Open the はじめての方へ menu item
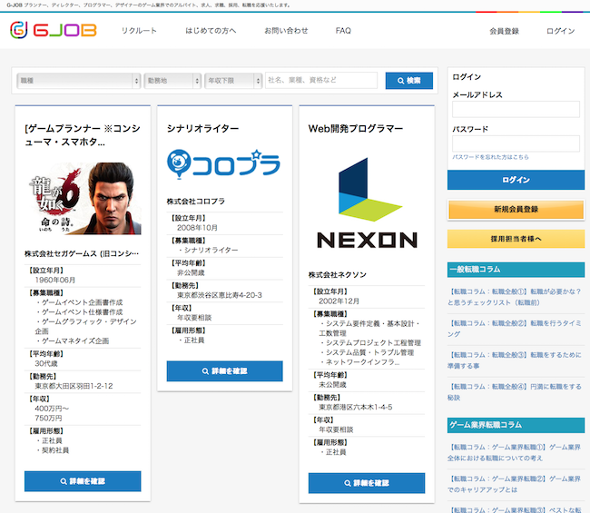 tap(211, 31)
